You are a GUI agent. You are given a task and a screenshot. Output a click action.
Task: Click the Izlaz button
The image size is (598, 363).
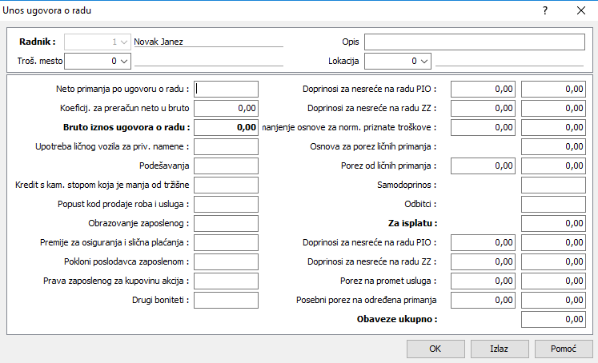point(500,349)
